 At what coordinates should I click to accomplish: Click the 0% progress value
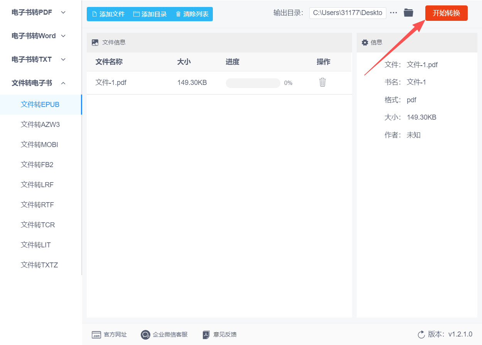tap(288, 83)
